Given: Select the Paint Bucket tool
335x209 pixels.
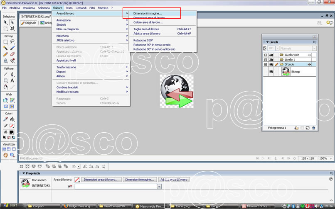Looking at the screenshot, I should click(12, 119).
